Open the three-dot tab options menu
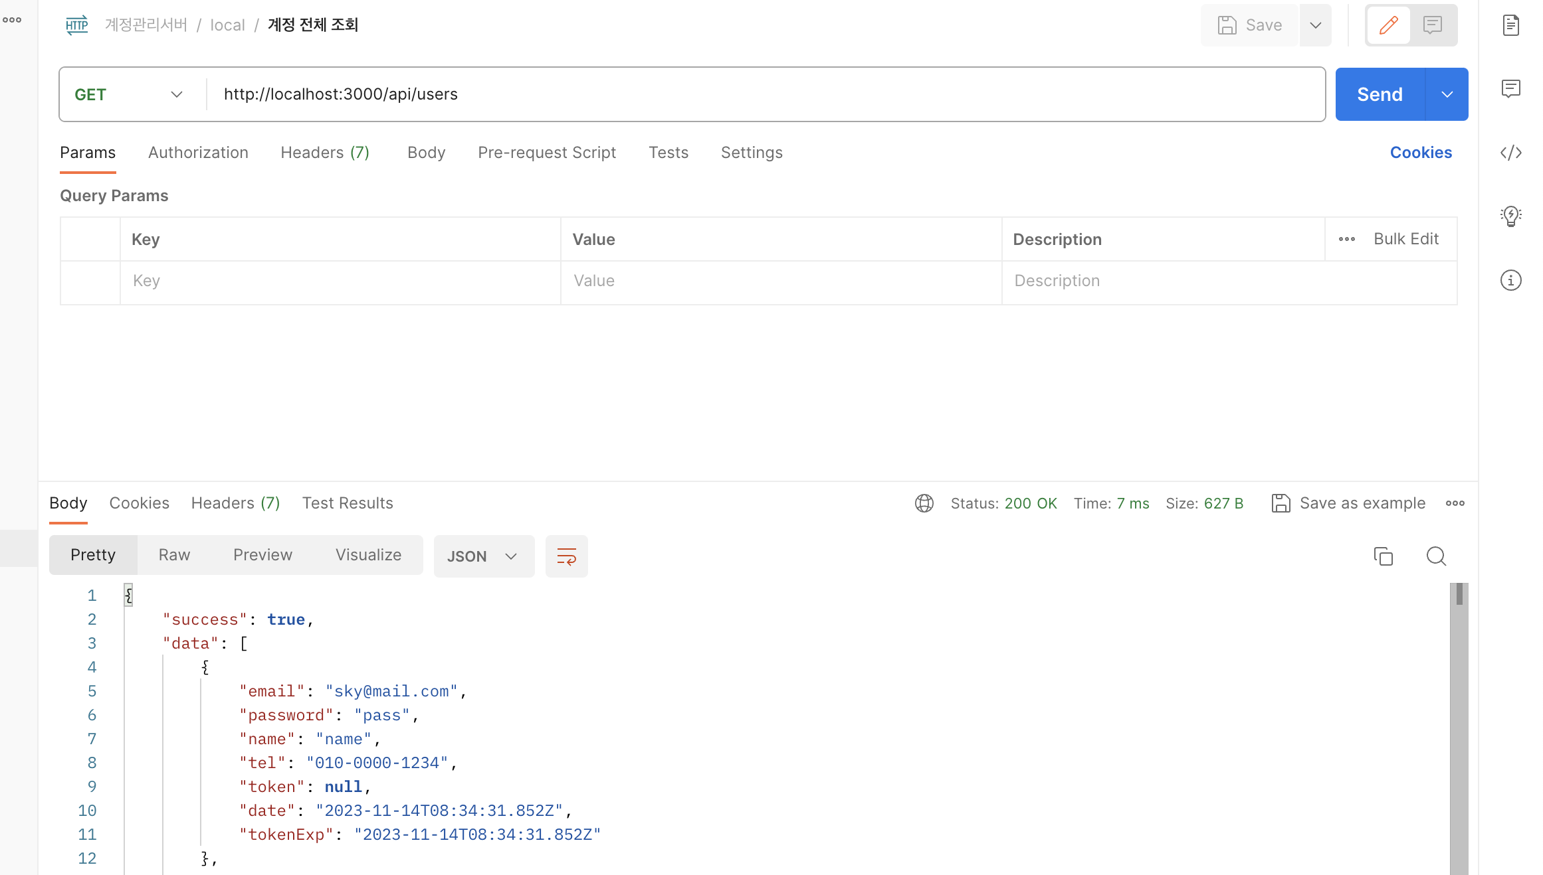The height and width of the screenshot is (875, 1543). point(12,20)
